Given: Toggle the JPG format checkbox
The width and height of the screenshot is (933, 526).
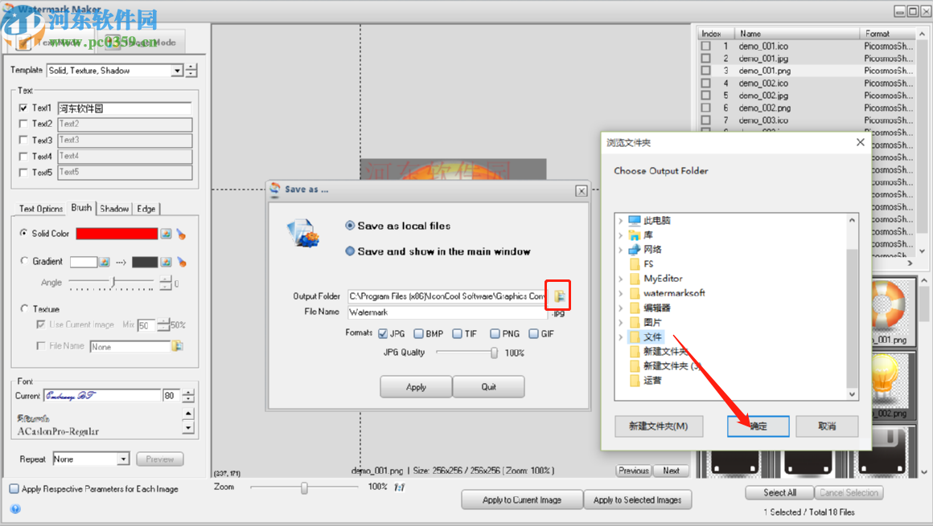Looking at the screenshot, I should pos(383,333).
